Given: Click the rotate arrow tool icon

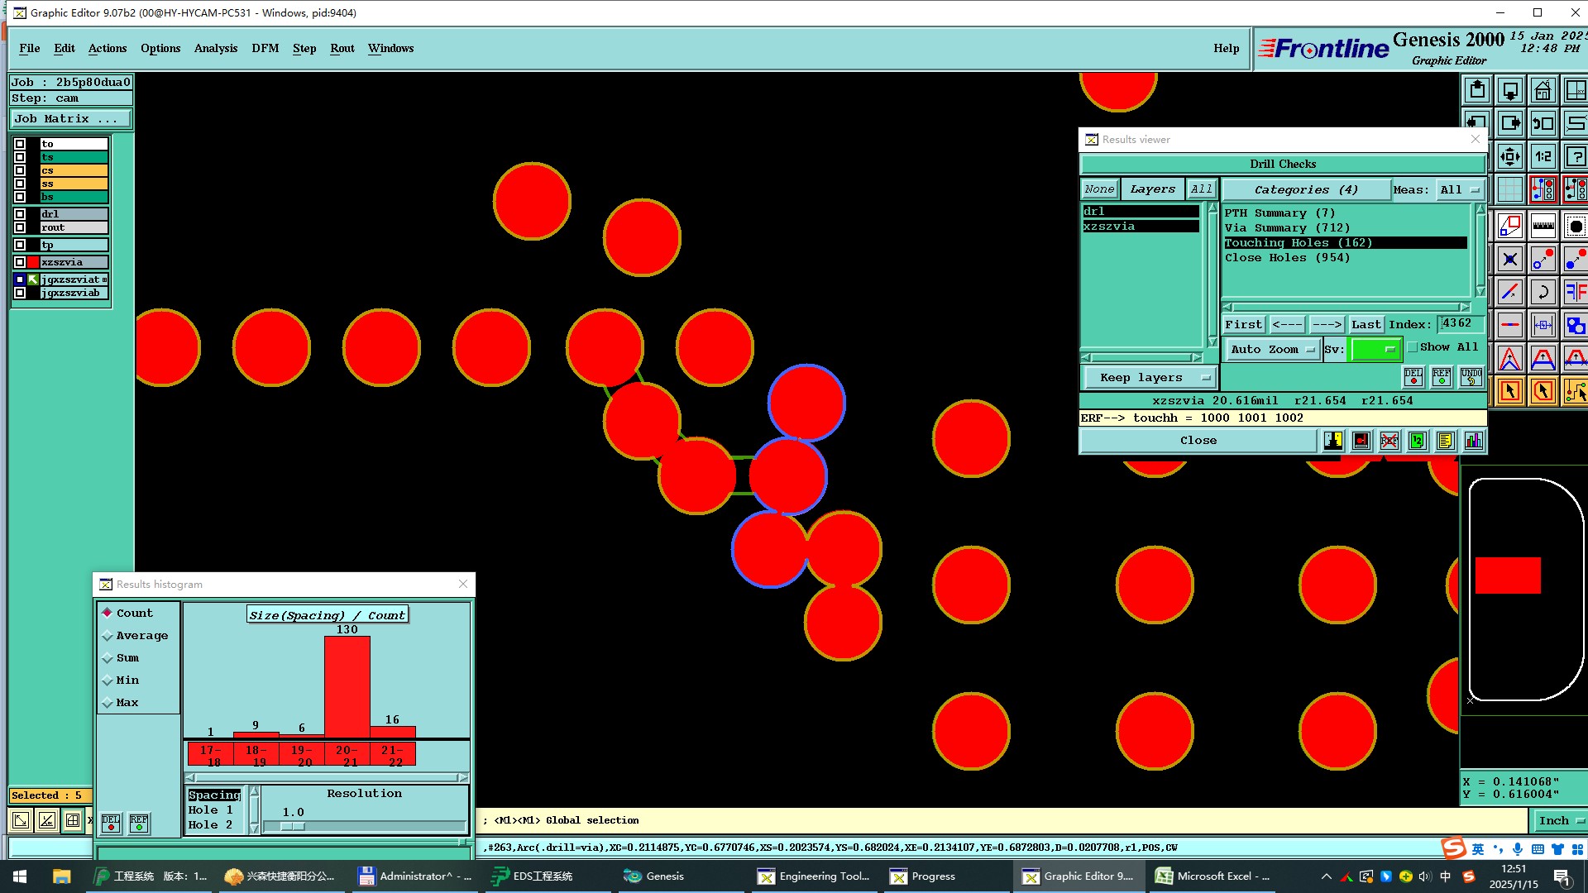Looking at the screenshot, I should point(1543,291).
